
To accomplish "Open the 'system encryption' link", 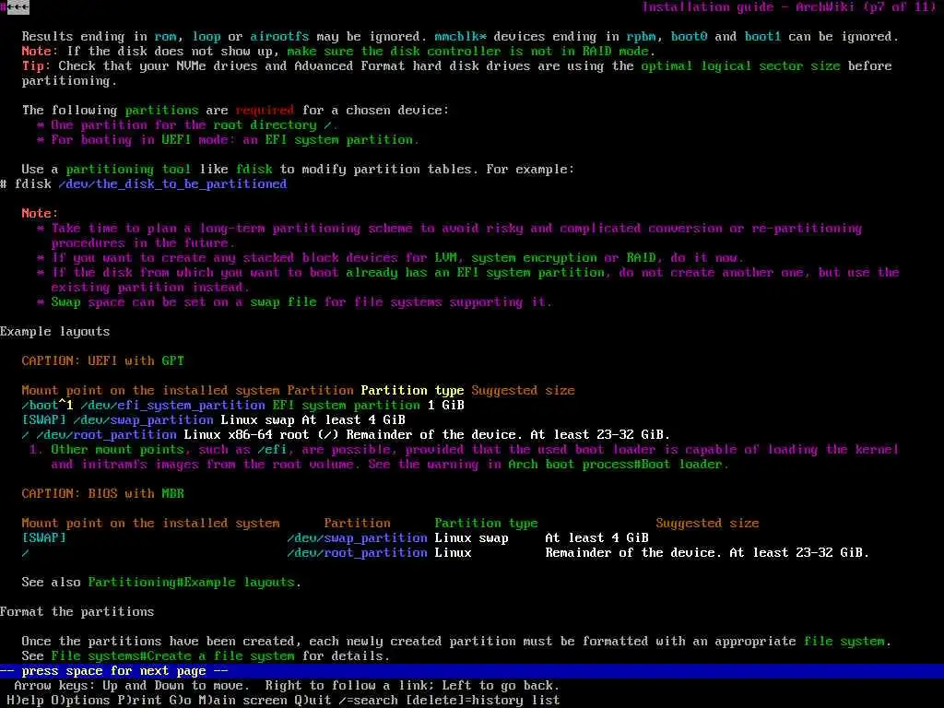I will coord(534,258).
